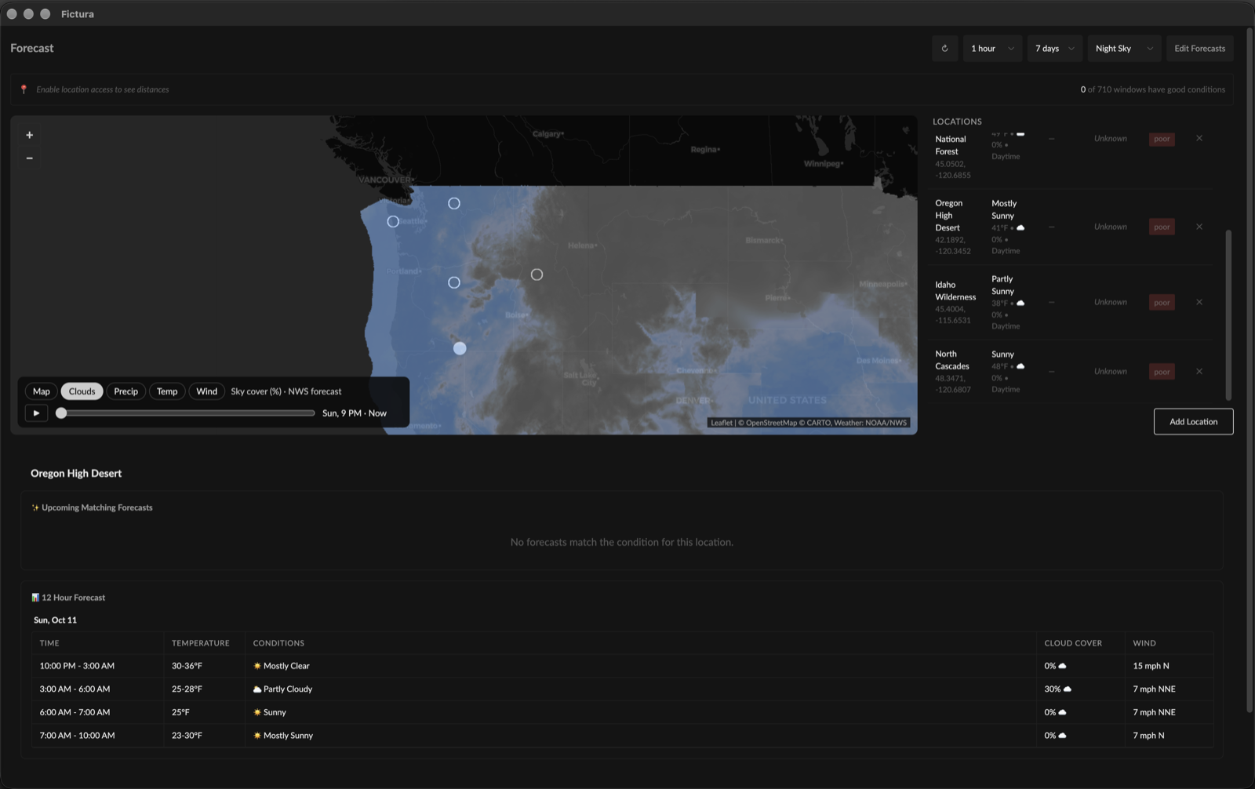Image resolution: width=1255 pixels, height=789 pixels.
Task: Click the 7:00 AM - 10:00 AM time row
Action: click(622, 736)
